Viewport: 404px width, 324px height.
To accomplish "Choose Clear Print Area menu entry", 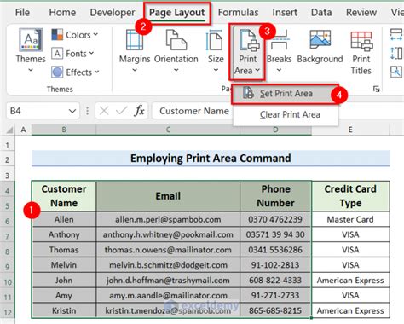I will click(x=286, y=114).
